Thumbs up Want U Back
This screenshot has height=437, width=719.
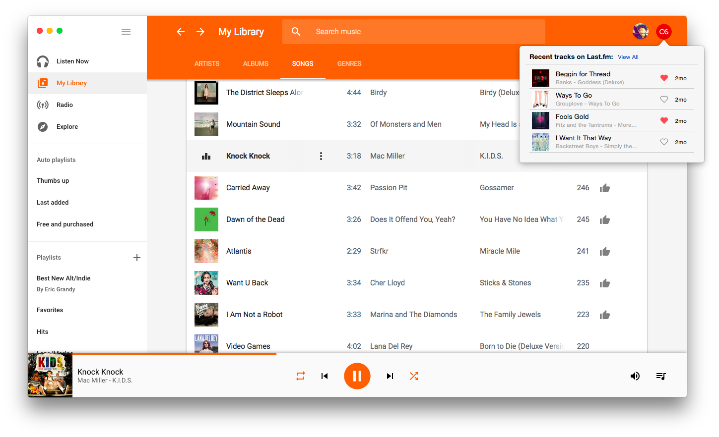(605, 283)
